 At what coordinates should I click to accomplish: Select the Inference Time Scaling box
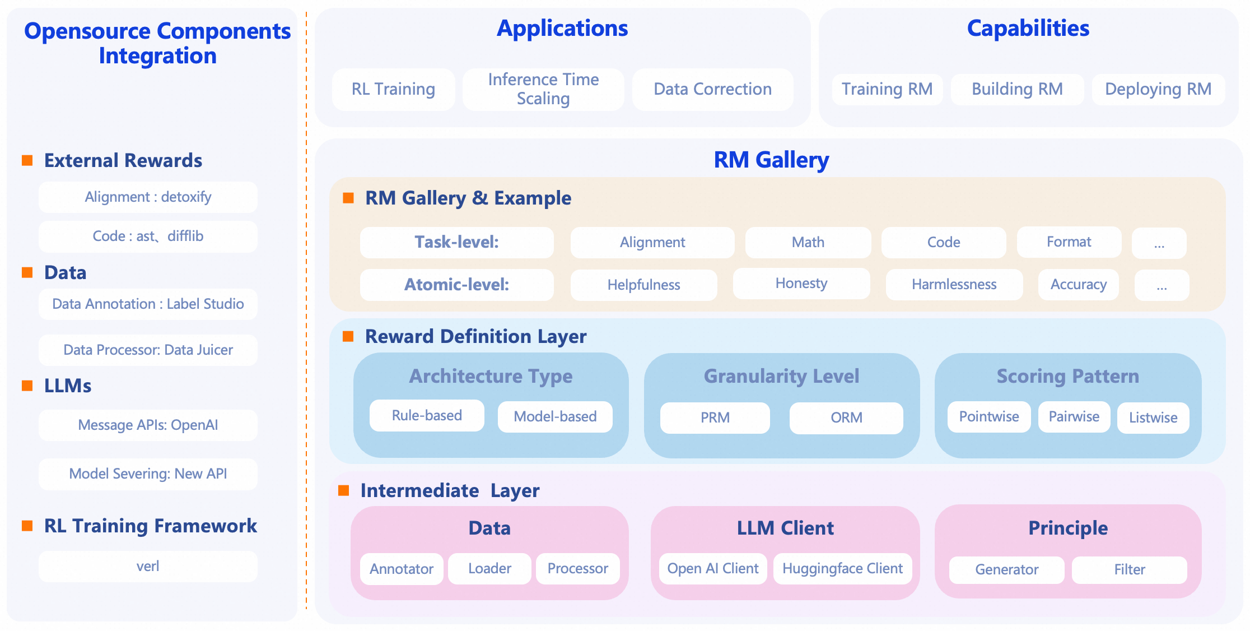(x=542, y=89)
